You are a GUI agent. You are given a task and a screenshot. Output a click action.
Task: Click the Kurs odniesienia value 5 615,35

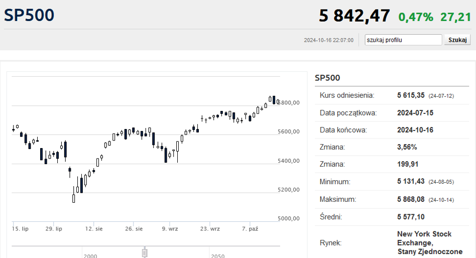[411, 95]
